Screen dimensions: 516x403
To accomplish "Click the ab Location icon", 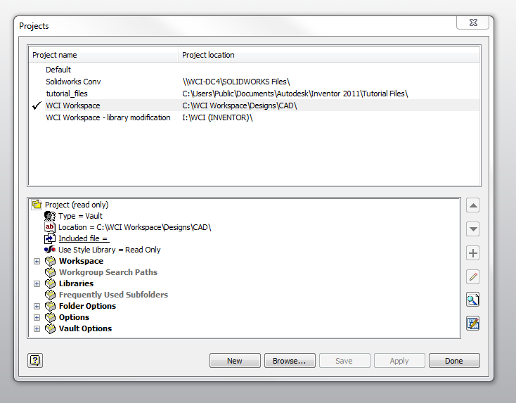I will (x=50, y=227).
